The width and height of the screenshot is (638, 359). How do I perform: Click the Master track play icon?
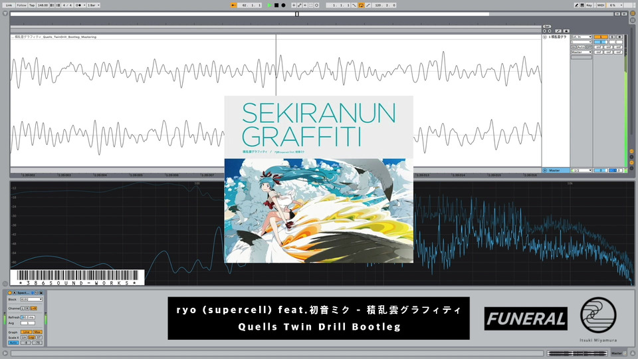point(545,171)
